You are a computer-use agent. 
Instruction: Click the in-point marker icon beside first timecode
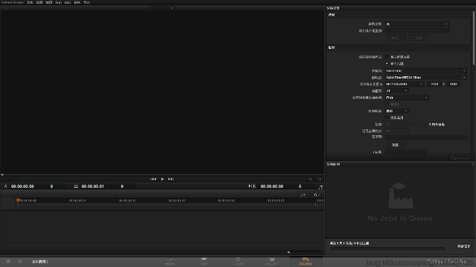(6, 186)
